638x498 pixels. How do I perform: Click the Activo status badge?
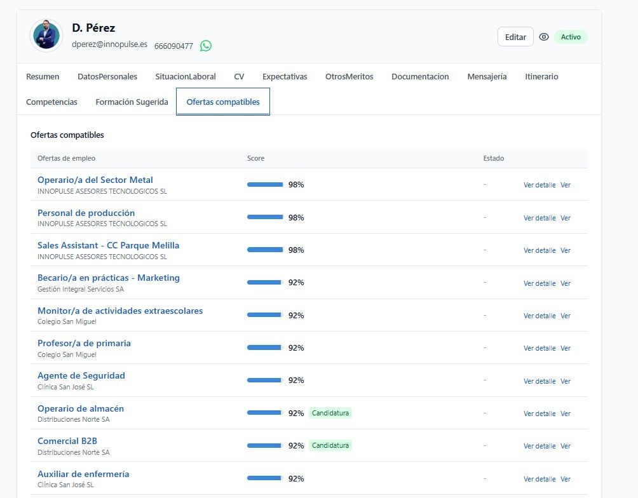pyautogui.click(x=571, y=37)
